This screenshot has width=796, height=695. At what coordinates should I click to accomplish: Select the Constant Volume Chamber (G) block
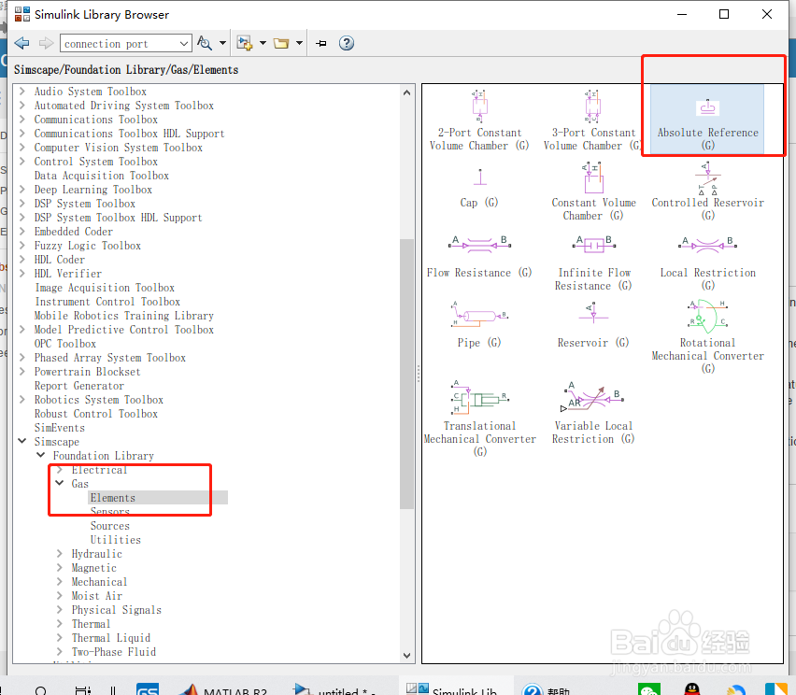[593, 191]
